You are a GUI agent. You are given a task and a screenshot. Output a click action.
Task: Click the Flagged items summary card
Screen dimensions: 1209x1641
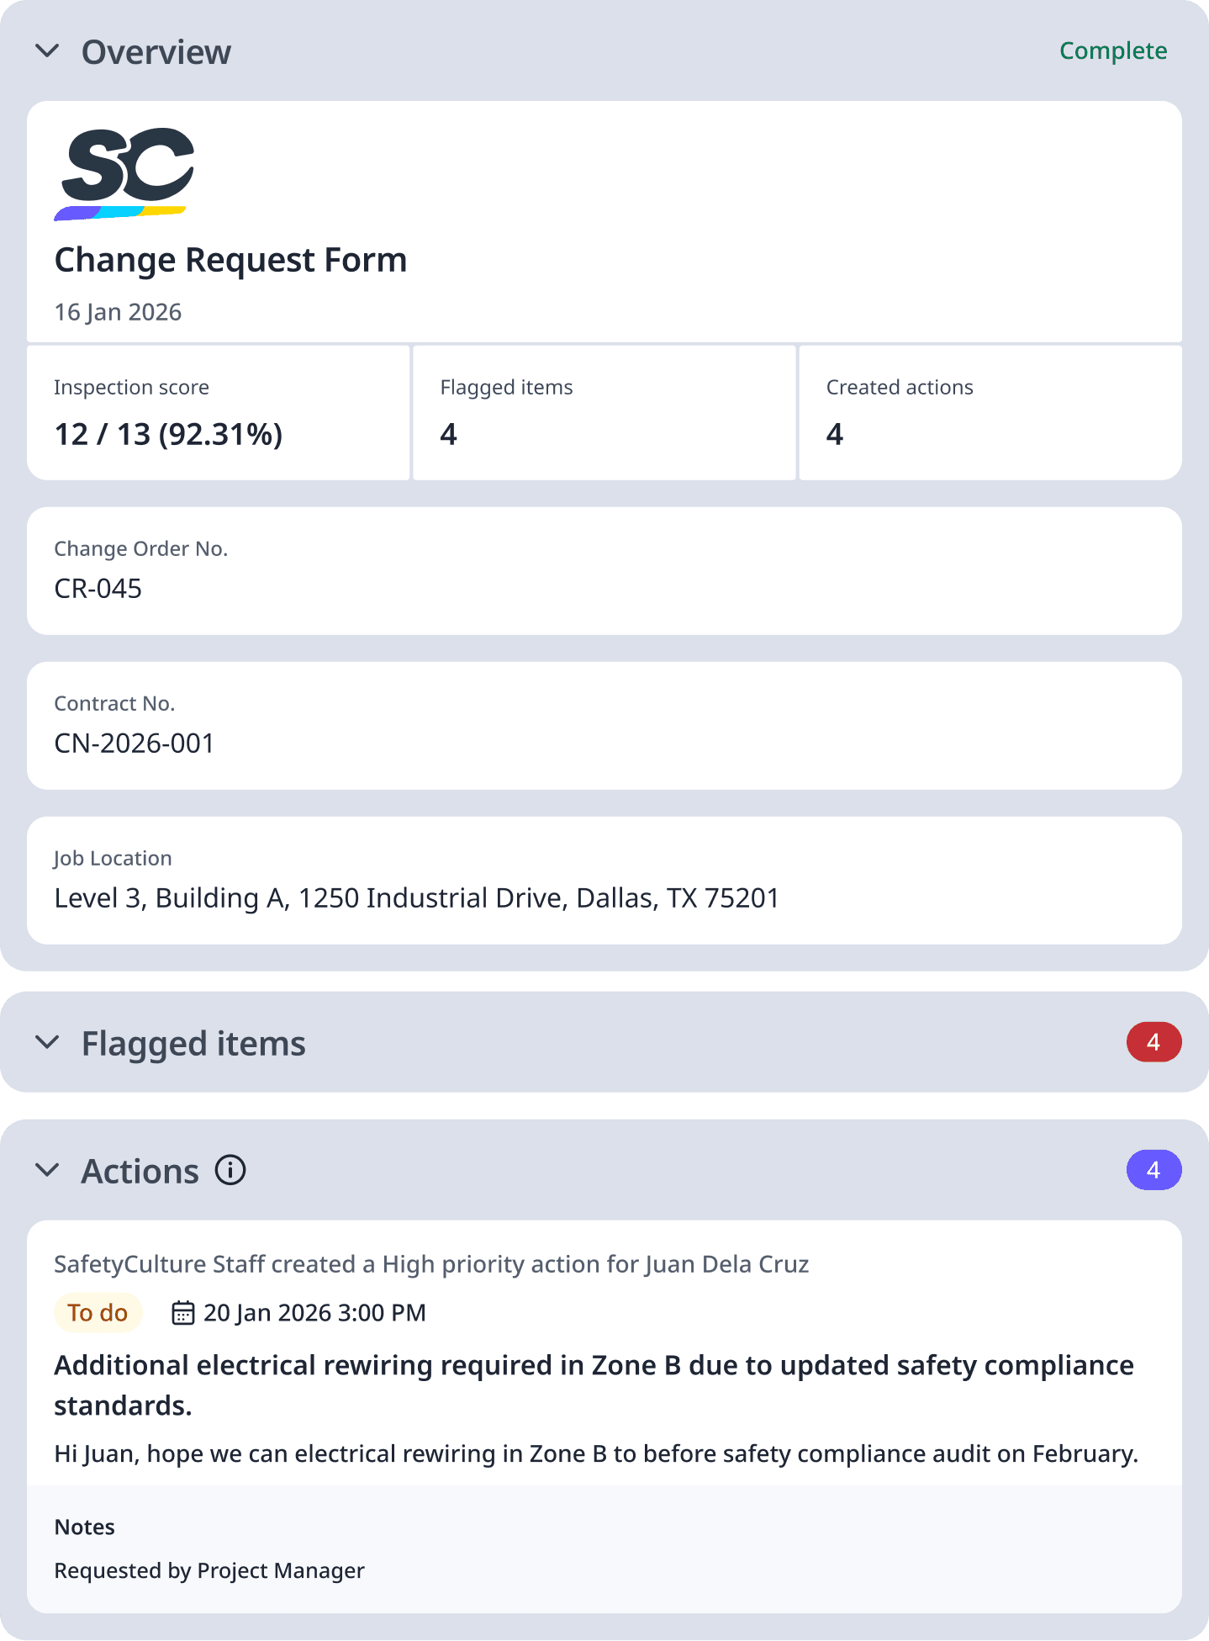[x=604, y=412]
